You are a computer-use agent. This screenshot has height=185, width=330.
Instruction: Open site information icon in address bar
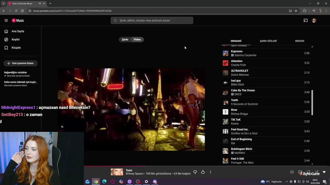pos(30,11)
